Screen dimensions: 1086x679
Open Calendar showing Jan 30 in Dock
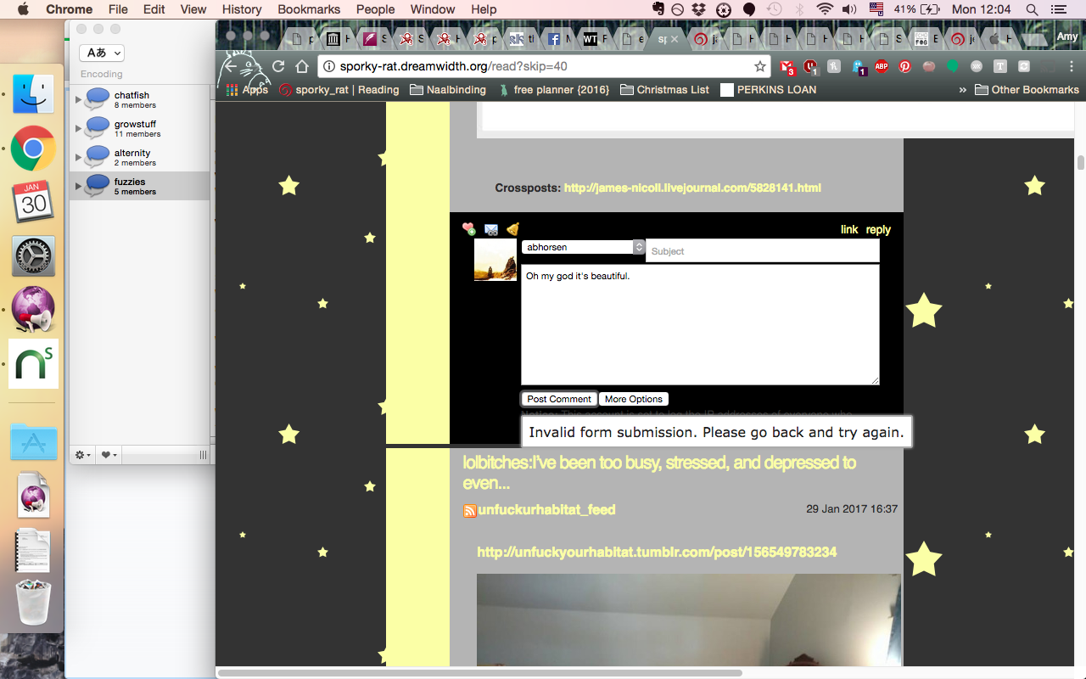click(x=34, y=202)
